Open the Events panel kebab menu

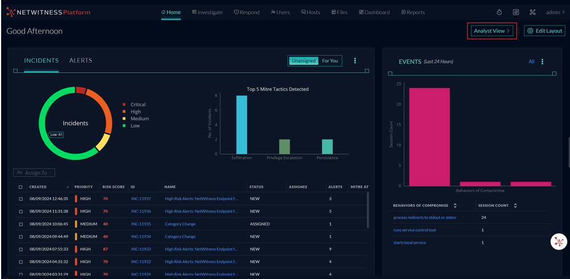coord(542,61)
